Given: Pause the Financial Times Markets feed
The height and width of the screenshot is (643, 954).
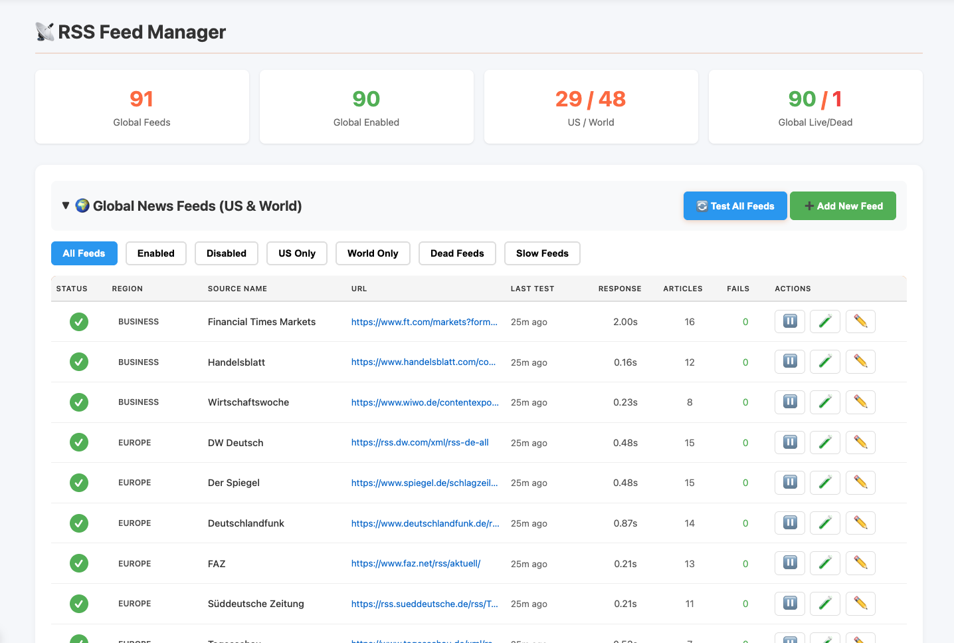Looking at the screenshot, I should tap(789, 321).
